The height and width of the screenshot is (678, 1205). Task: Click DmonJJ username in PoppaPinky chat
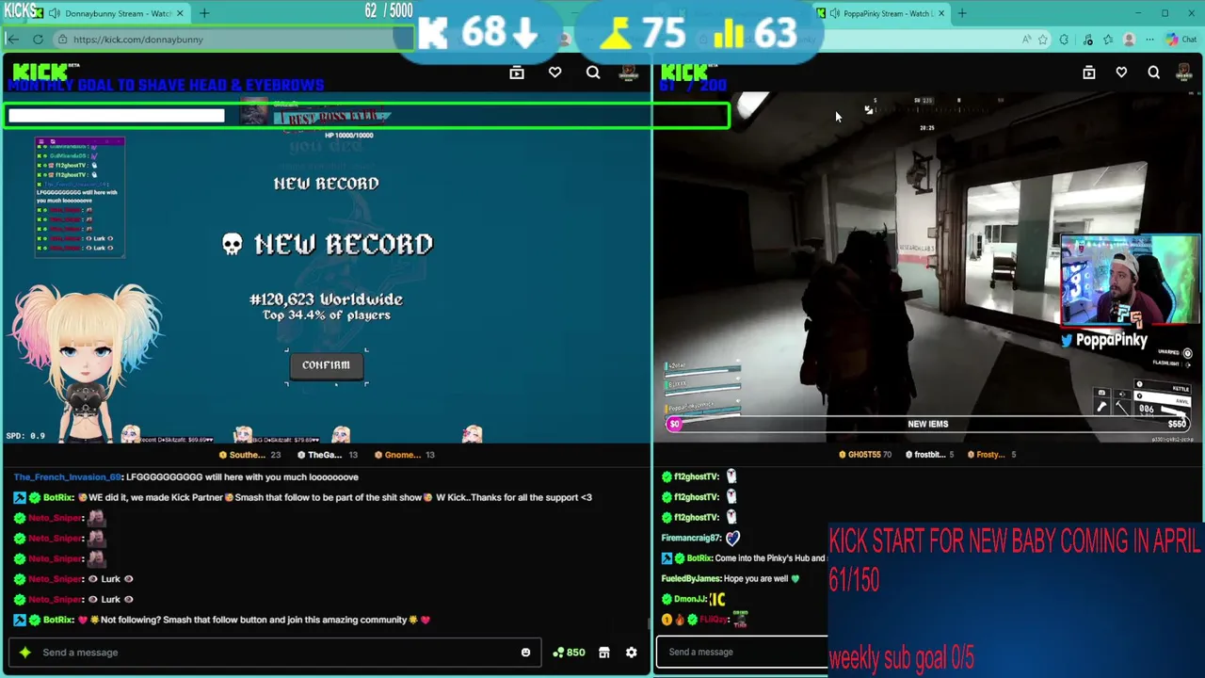pyautogui.click(x=690, y=599)
